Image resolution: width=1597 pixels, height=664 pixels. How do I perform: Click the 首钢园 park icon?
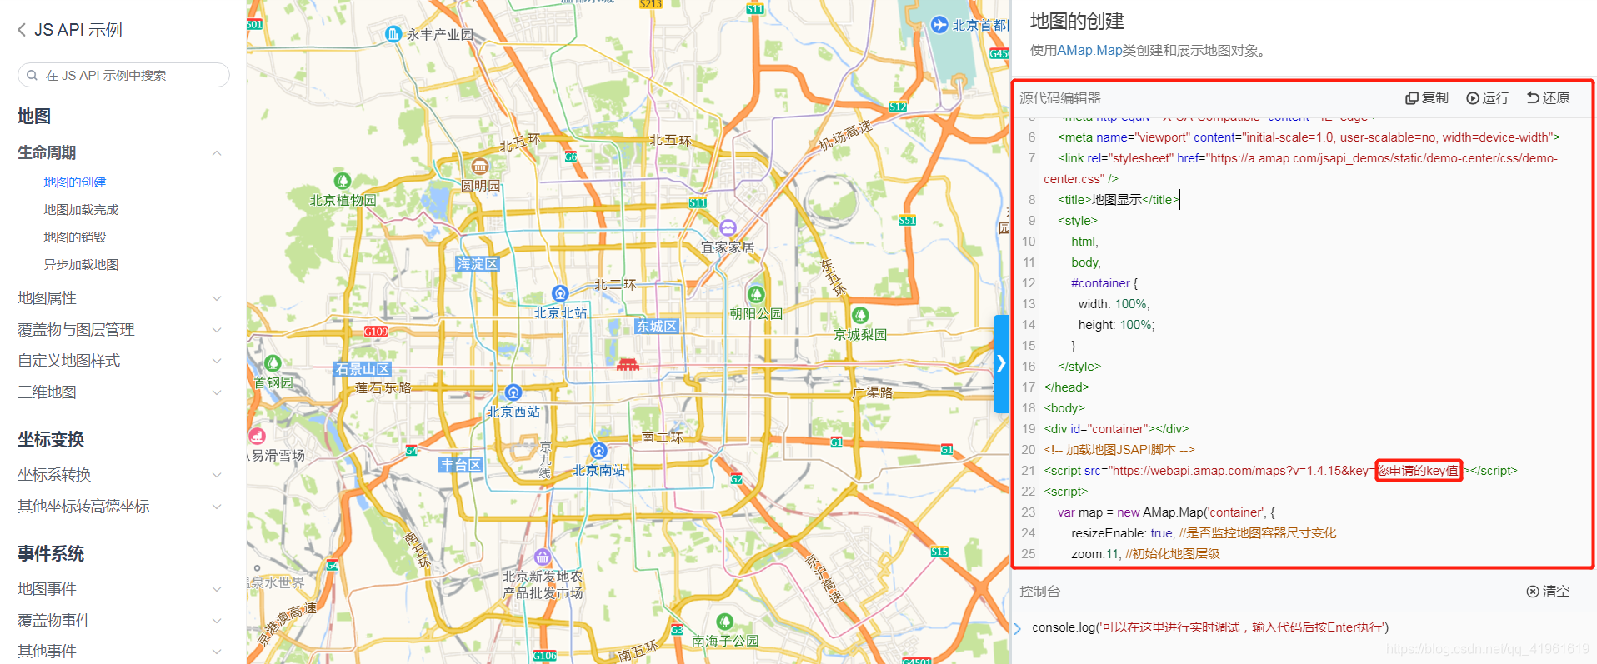(x=273, y=363)
